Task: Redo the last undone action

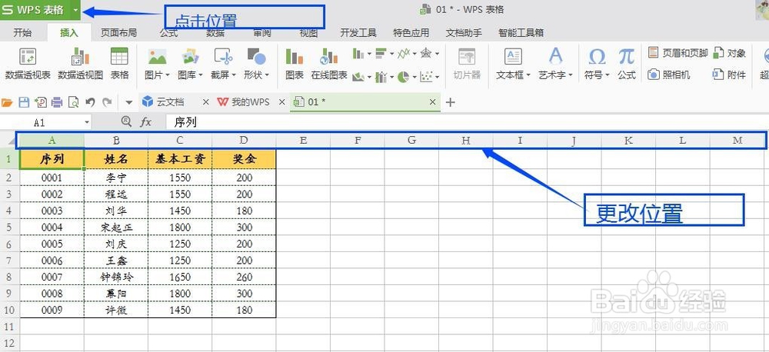Action: tap(107, 102)
